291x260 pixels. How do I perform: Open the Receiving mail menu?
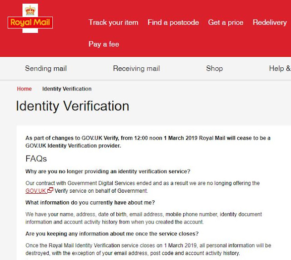pos(136,69)
